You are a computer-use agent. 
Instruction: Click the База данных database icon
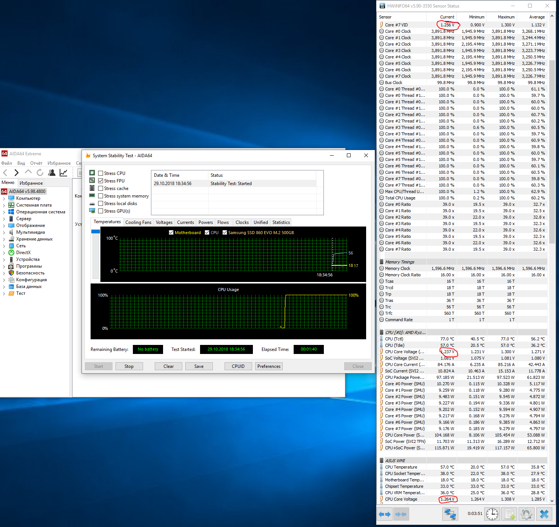click(x=11, y=286)
